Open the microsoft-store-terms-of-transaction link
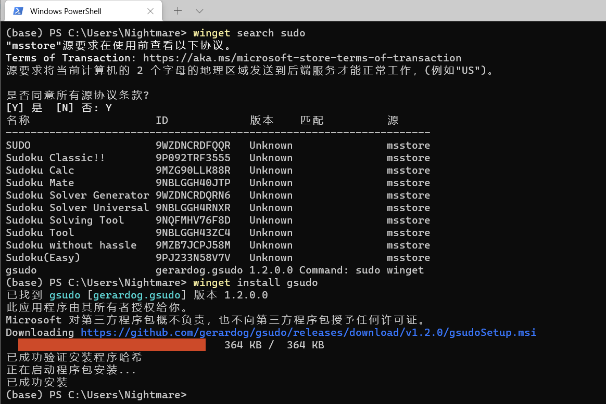Viewport: 606px width, 404px height. 302,58
